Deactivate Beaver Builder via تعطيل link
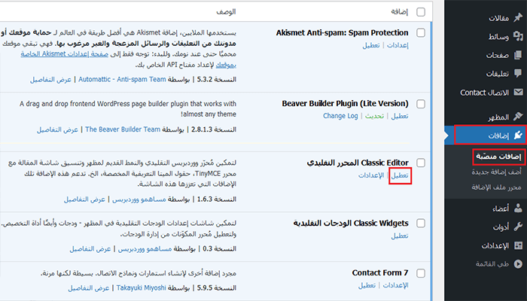 click(400, 116)
